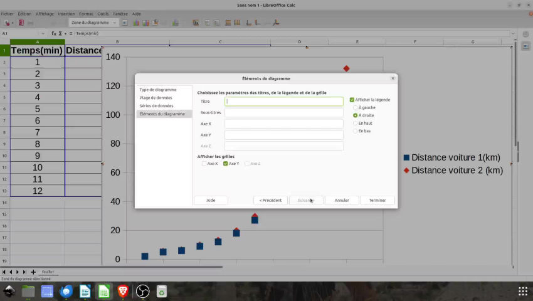Choose À gauche legend position

pyautogui.click(x=356, y=108)
